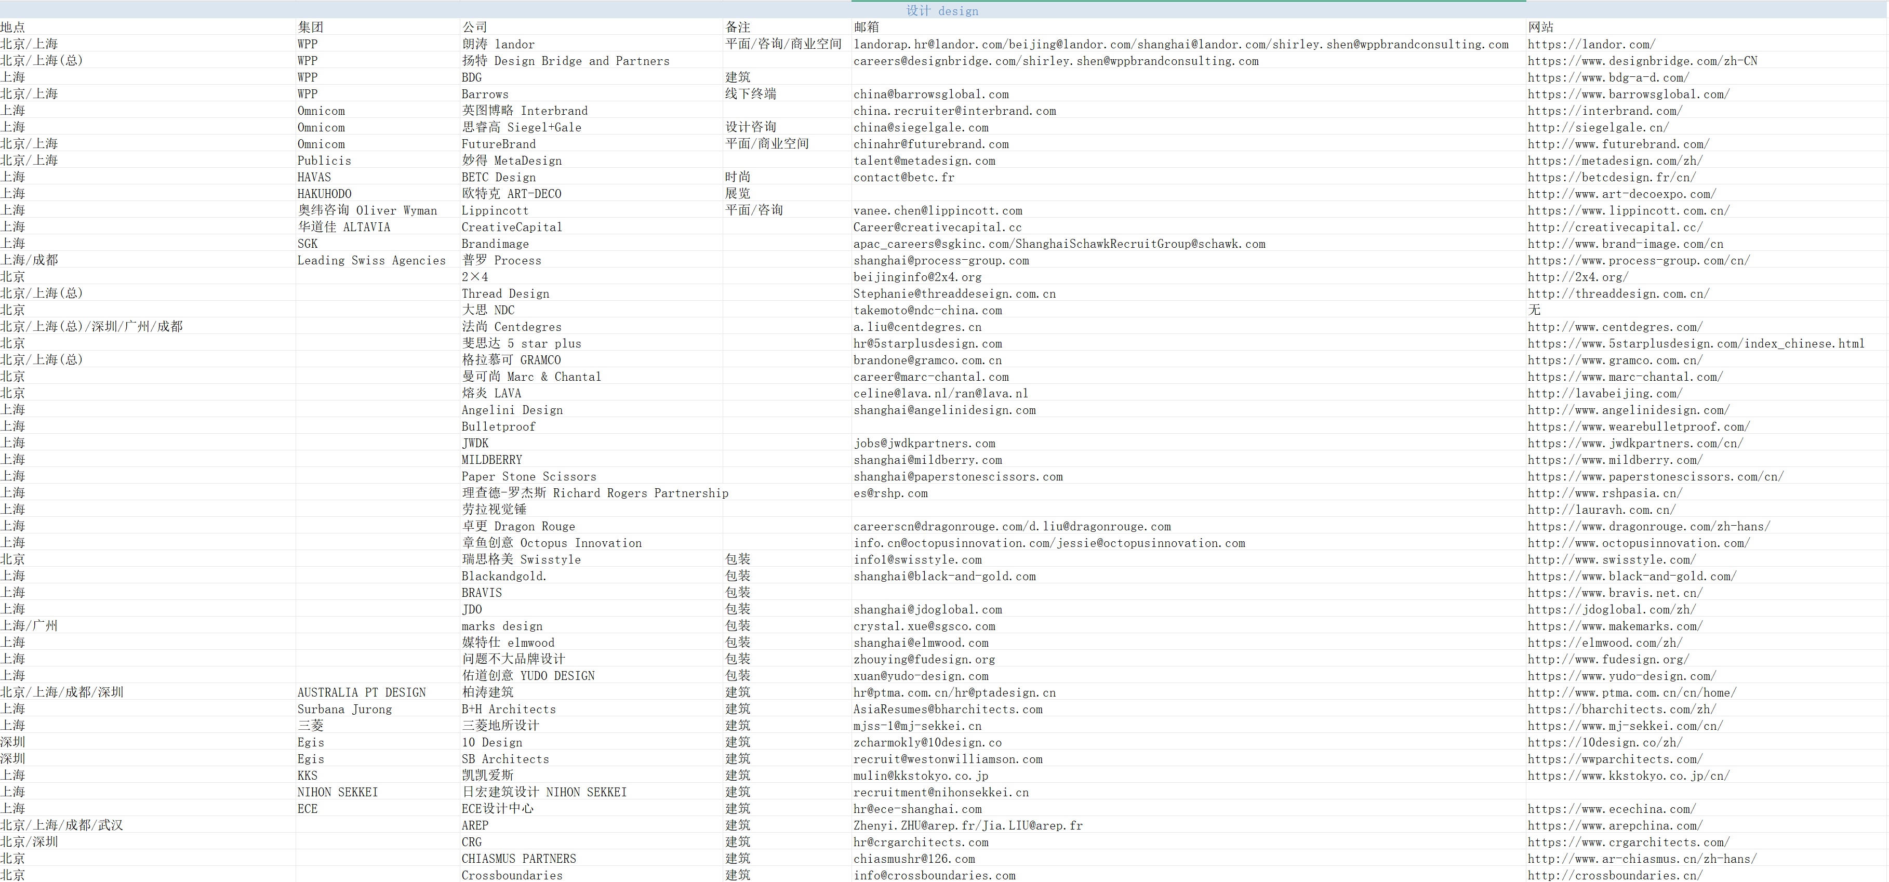Screen dimensions: 1889x882
Task: Click the 邮箱 column header
Action: [866, 27]
